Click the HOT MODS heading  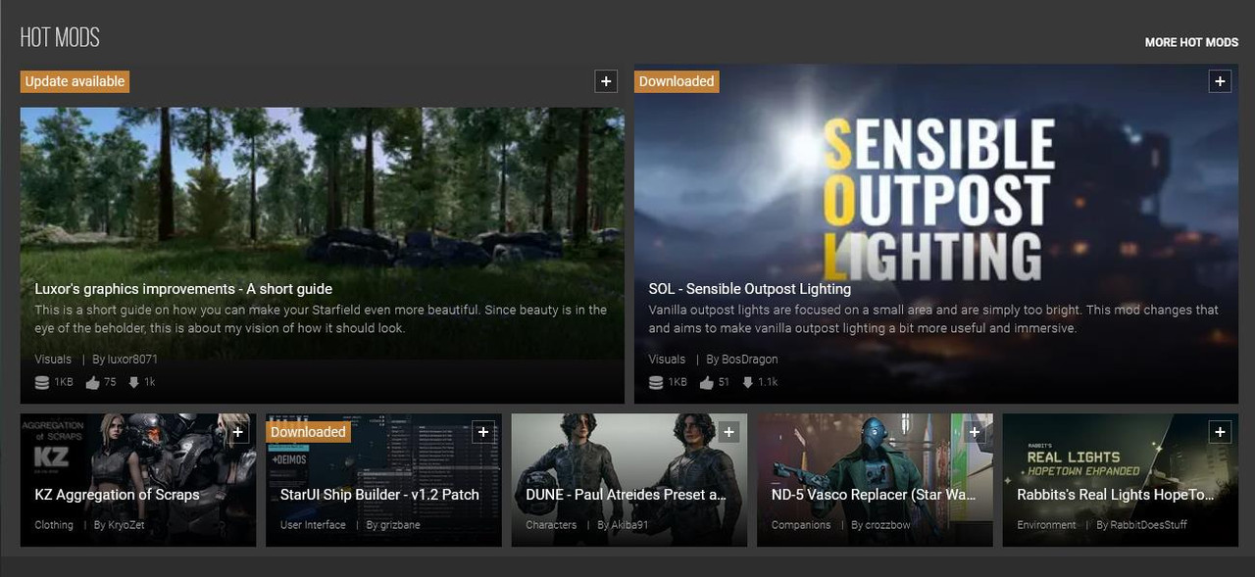[x=60, y=38]
